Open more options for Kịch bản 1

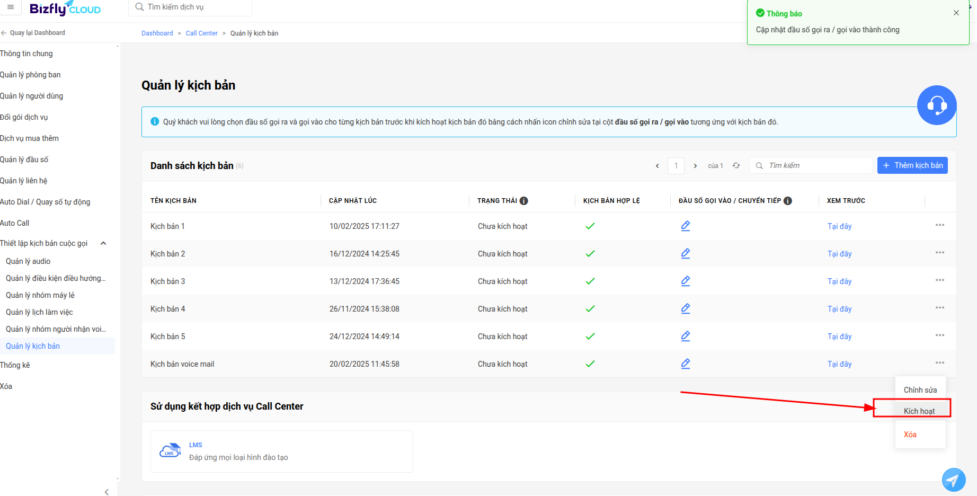(x=940, y=225)
